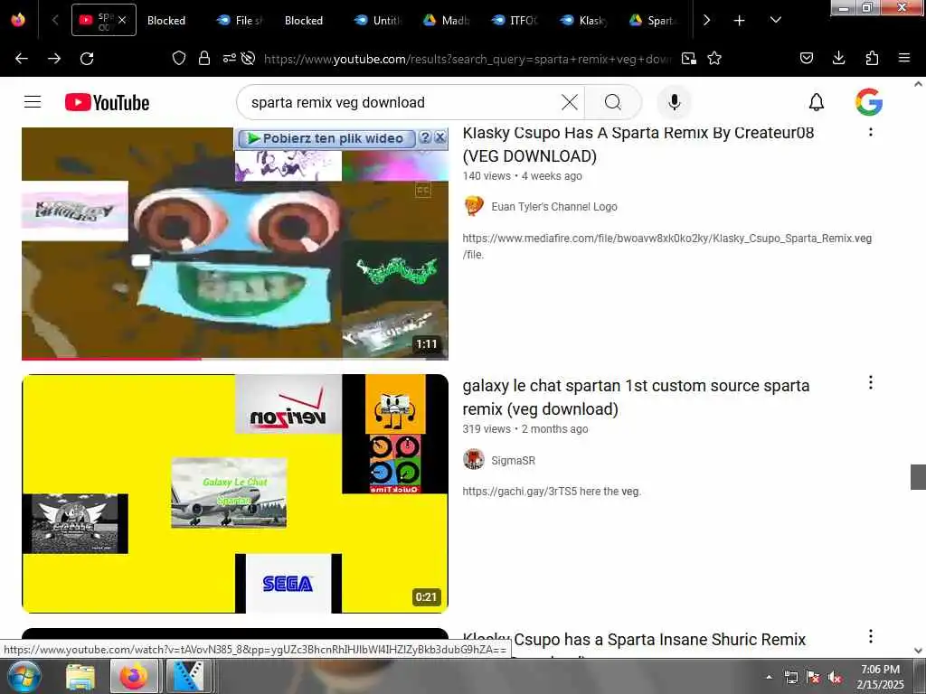The image size is (926, 694).
Task: Open the three-dot menu for the galaxy le chat spartan video
Action: 871,382
